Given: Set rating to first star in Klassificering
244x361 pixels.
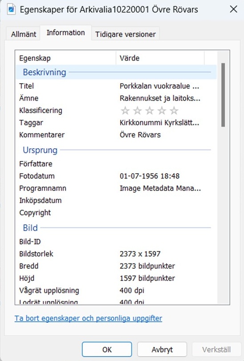Looking at the screenshot, I should click(x=125, y=110).
